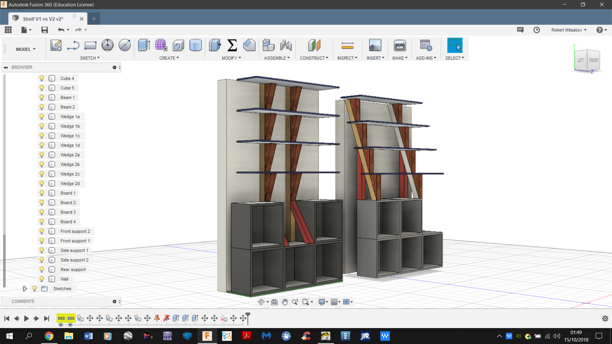The height and width of the screenshot is (344, 612).
Task: Open the CREATE dropdown menu
Action: click(169, 58)
